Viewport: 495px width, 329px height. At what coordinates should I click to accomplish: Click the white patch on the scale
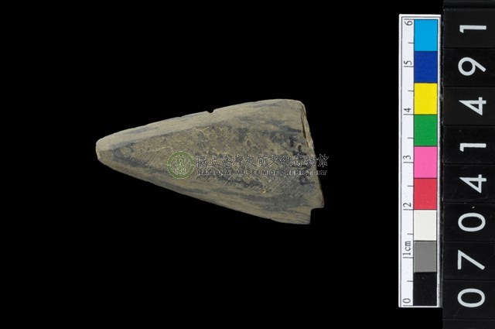(x=425, y=225)
